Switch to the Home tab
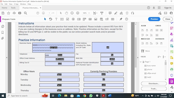 click(x=4, y=8)
